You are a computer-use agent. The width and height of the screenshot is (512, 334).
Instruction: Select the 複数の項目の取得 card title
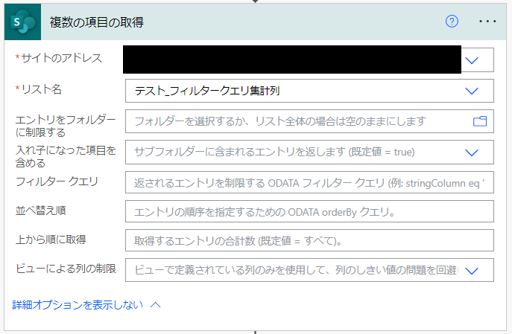(x=97, y=22)
